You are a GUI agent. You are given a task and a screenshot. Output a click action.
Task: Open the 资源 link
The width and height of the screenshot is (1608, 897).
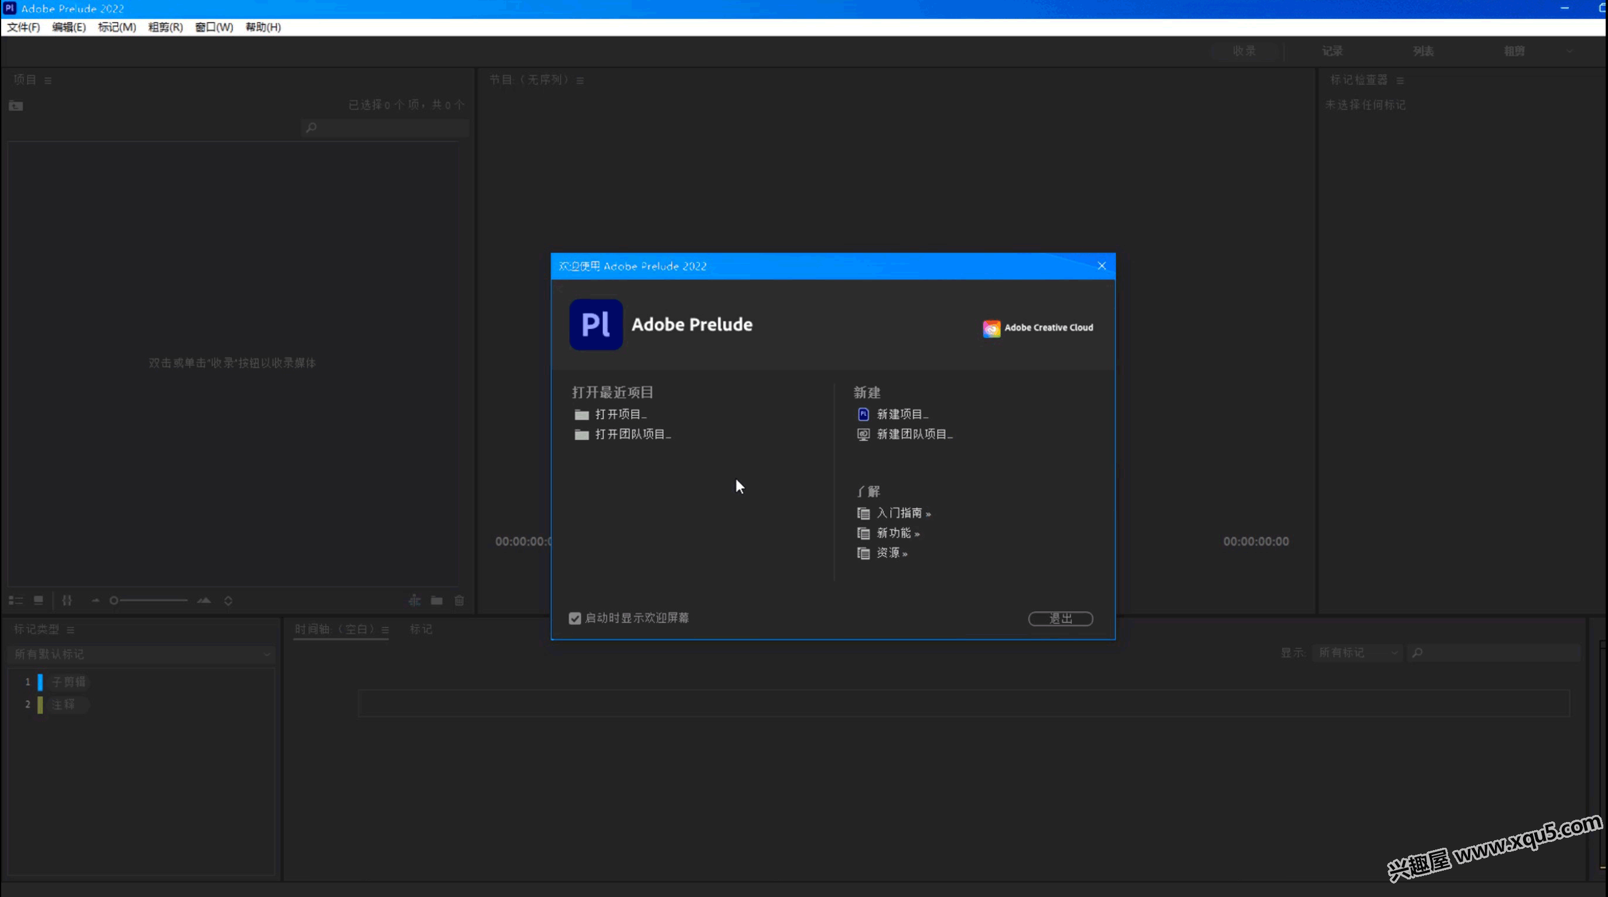891,553
